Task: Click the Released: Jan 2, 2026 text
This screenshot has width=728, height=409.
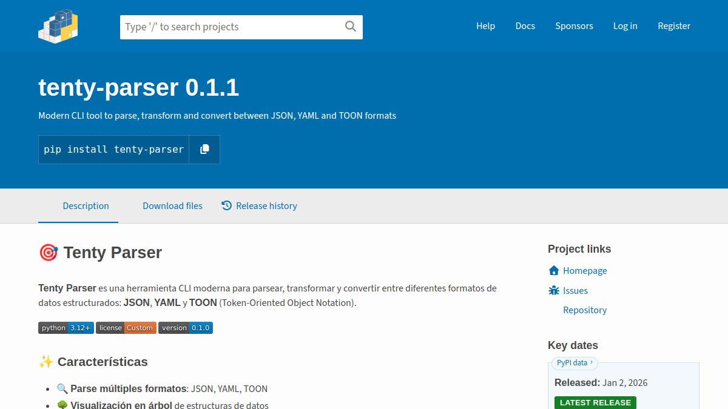Action: click(601, 383)
